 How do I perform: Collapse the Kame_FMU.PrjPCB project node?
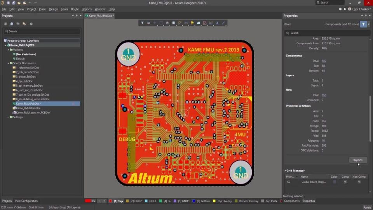click(x=5, y=45)
